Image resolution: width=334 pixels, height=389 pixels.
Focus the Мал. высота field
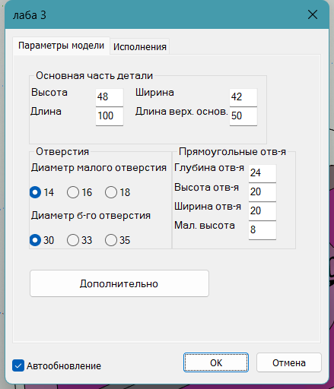coord(262,230)
